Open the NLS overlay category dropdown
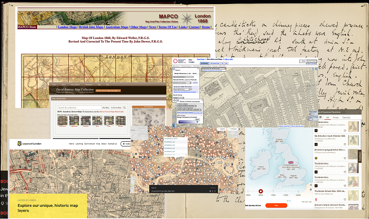The height and width of the screenshot is (219, 369). pyautogui.click(x=186, y=106)
